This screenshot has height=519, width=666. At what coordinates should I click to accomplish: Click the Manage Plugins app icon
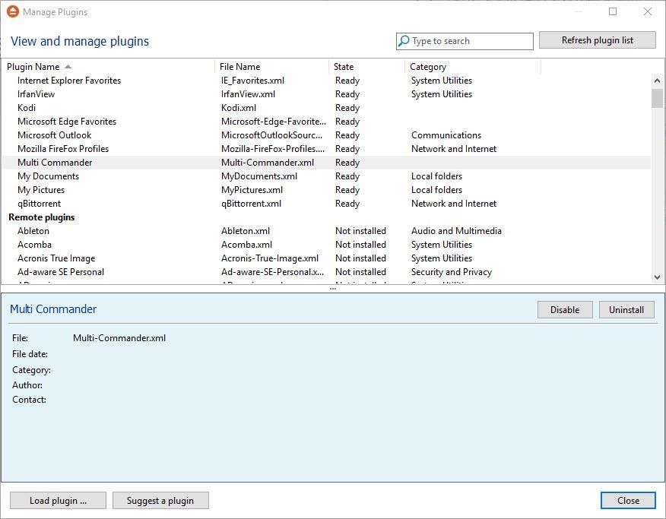coord(13,11)
